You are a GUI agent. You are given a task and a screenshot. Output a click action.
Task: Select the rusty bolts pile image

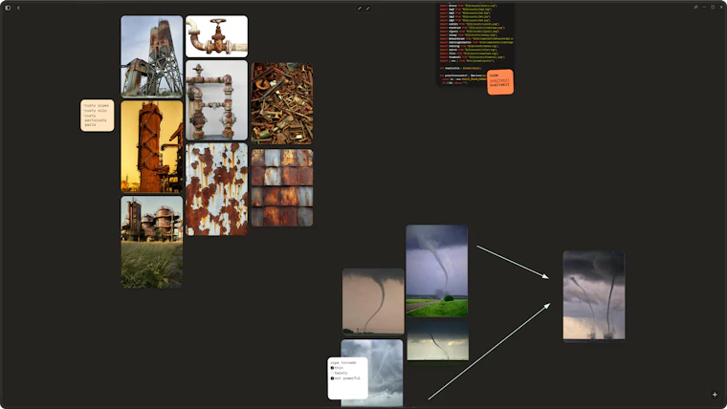(282, 104)
